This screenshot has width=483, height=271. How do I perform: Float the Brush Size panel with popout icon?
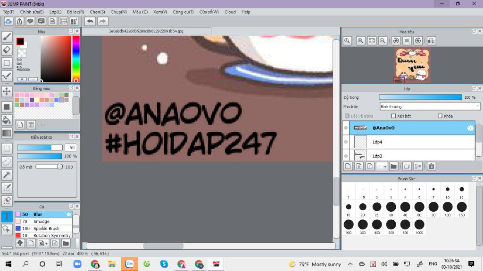tap(474, 178)
